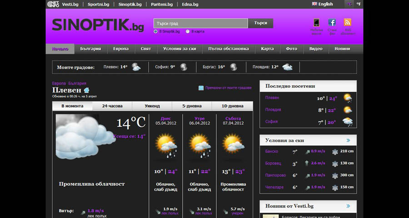409x218 pixels.
Task: Open the RSS subscription icon
Action: 348,22
